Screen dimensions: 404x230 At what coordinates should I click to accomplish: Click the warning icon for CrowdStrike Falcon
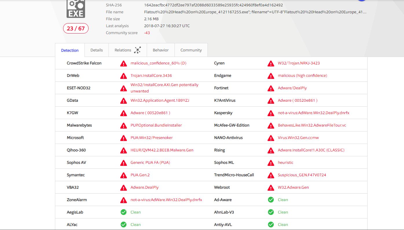tap(124, 63)
